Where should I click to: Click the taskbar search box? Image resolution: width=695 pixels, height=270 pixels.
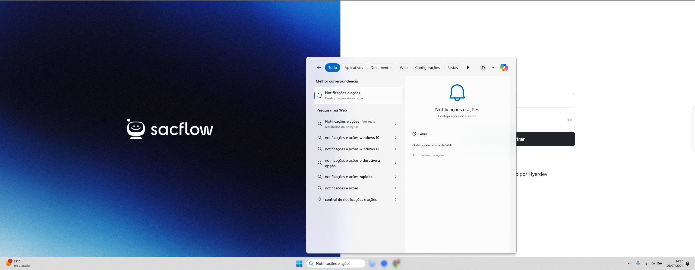[336, 263]
